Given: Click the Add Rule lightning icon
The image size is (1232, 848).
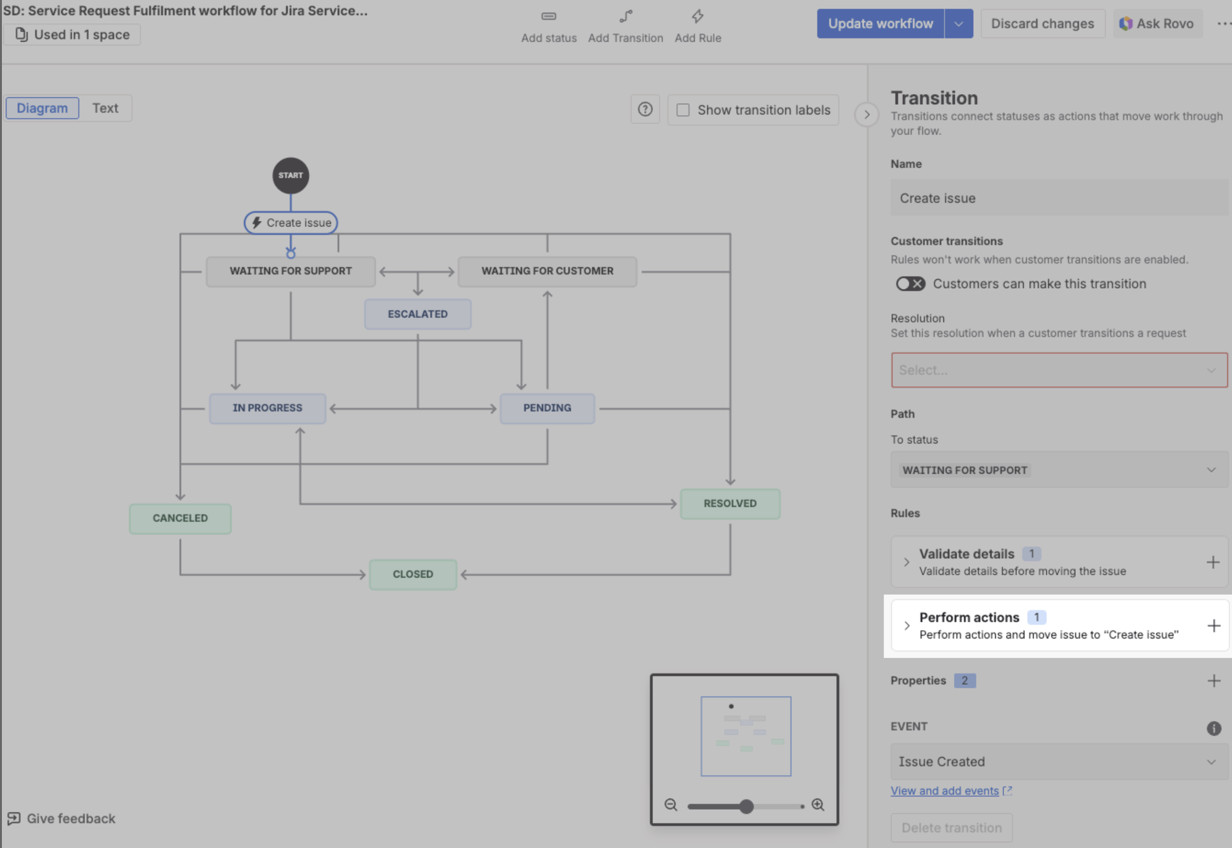Looking at the screenshot, I should 698,16.
